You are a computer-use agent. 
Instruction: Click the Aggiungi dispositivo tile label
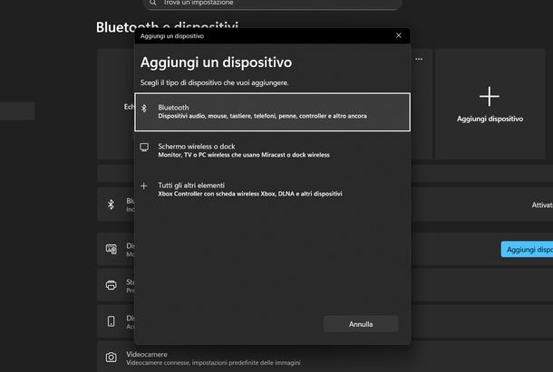coord(490,119)
